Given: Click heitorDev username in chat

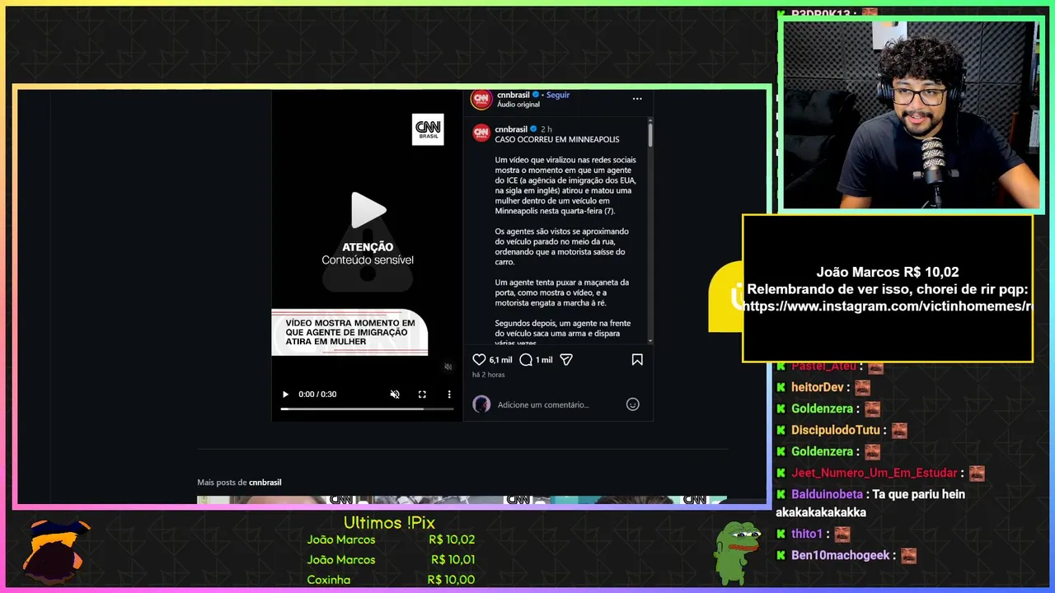Looking at the screenshot, I should (819, 387).
